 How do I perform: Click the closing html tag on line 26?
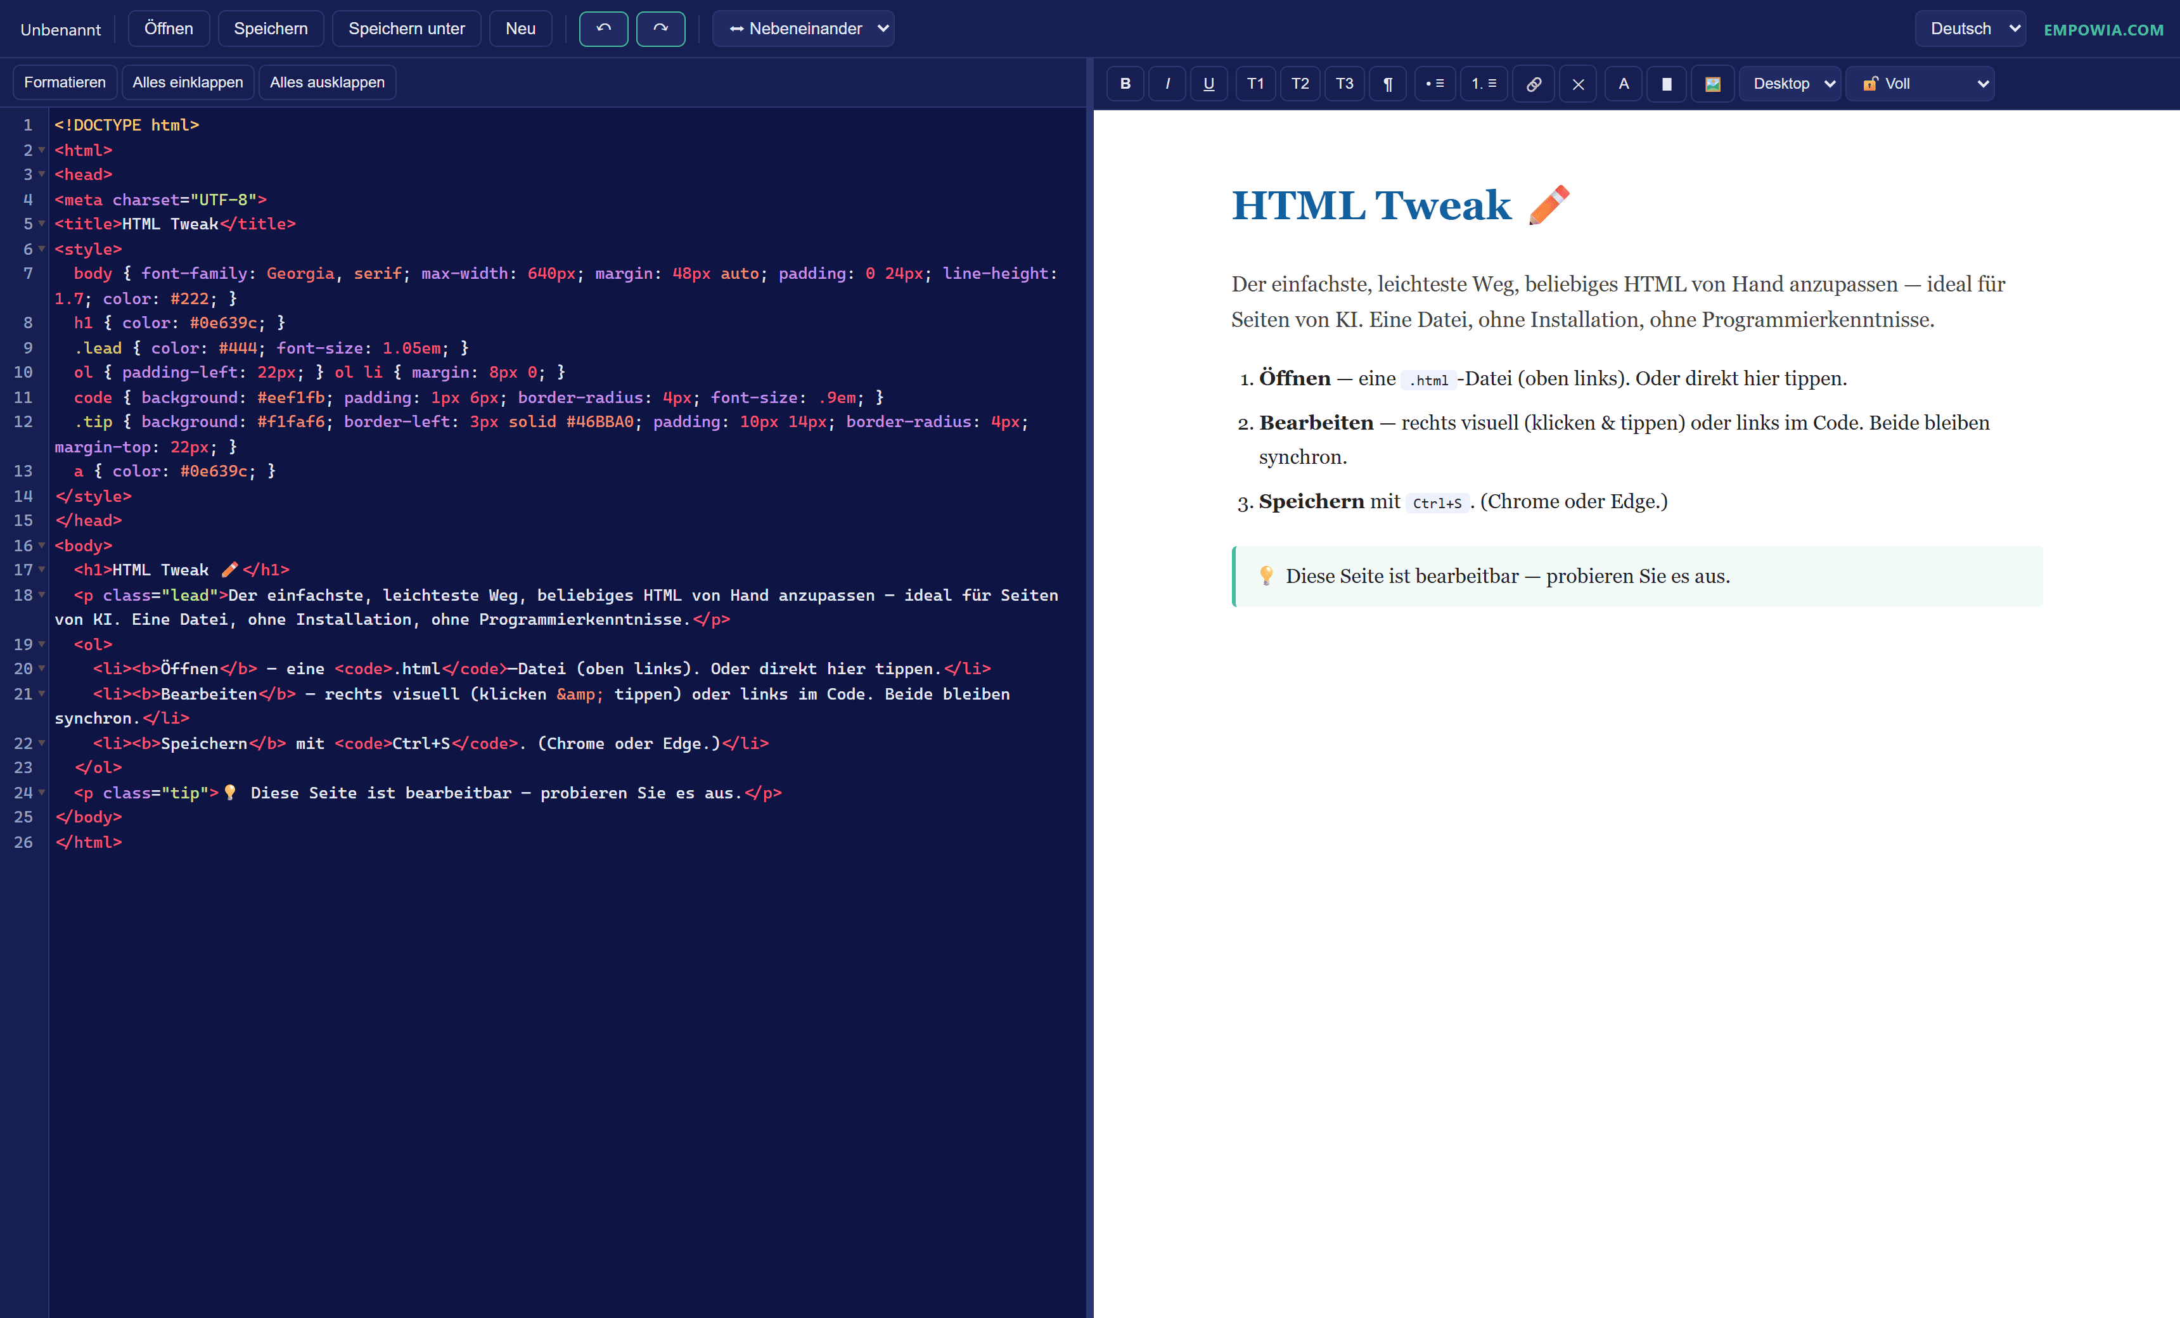(89, 842)
